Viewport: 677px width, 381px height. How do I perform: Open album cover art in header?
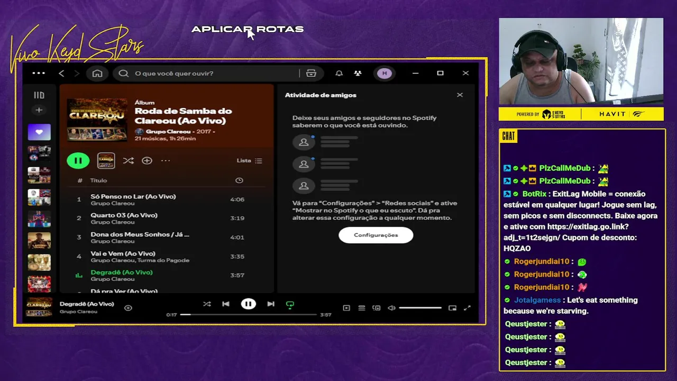point(97,120)
